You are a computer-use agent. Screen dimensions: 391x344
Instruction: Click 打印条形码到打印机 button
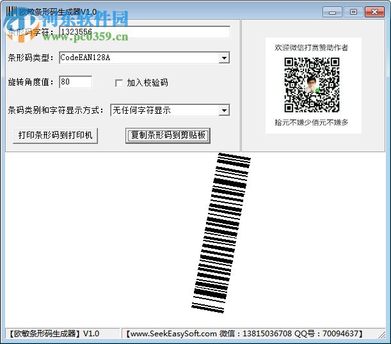(x=55, y=136)
